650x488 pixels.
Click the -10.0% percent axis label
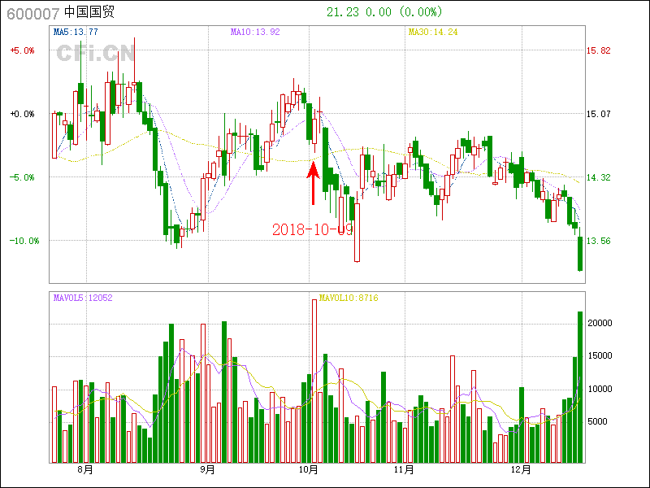22,241
